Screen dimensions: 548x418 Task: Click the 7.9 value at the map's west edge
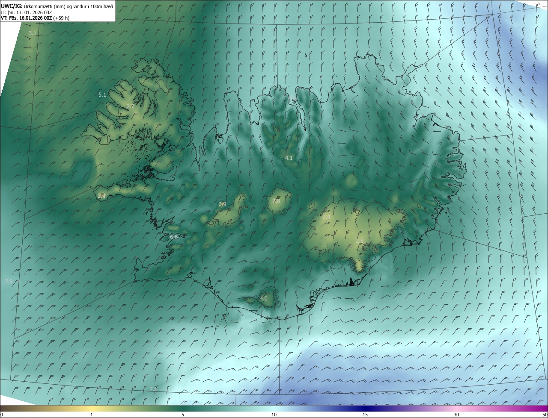[x=9, y=282]
